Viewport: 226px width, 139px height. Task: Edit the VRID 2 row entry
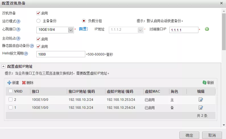pyautogui.click(x=201, y=99)
